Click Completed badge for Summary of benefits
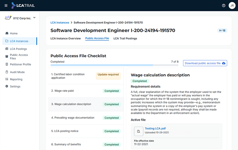The image size is (238, 150). tap(111, 145)
